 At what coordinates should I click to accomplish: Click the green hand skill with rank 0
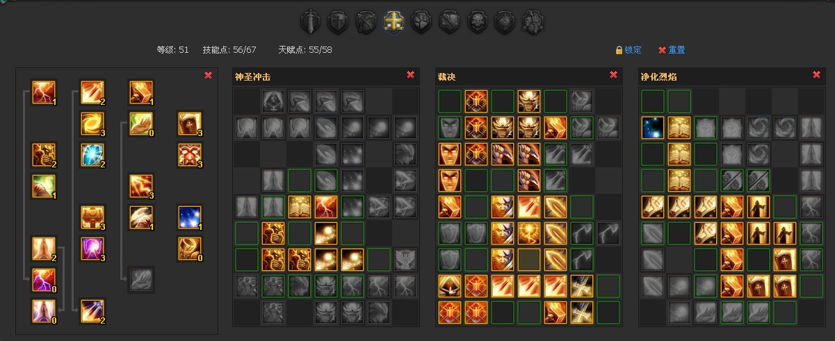141,124
